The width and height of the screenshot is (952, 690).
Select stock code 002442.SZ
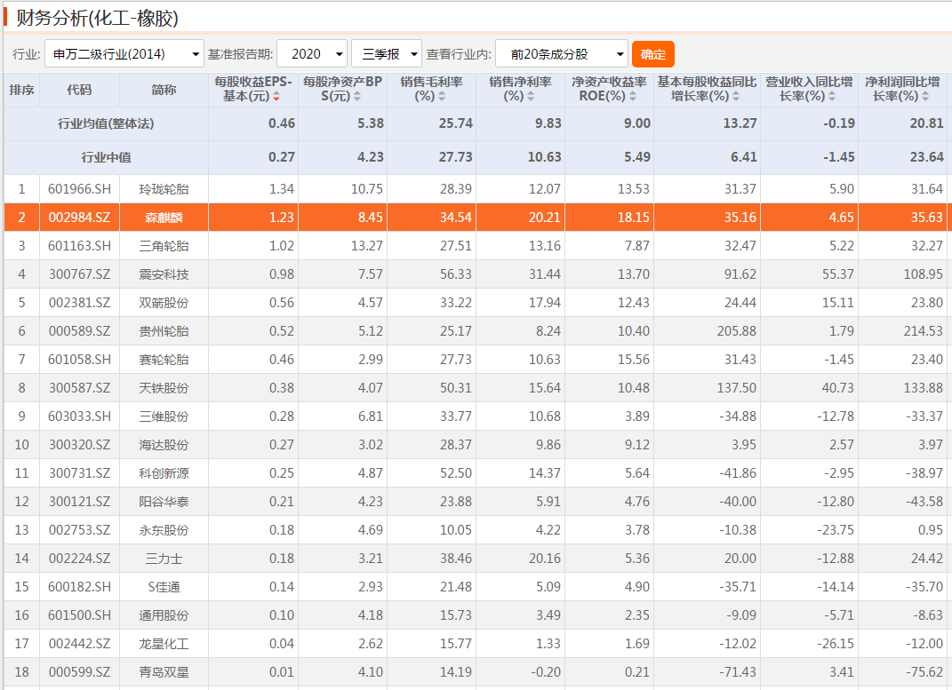[x=79, y=643]
